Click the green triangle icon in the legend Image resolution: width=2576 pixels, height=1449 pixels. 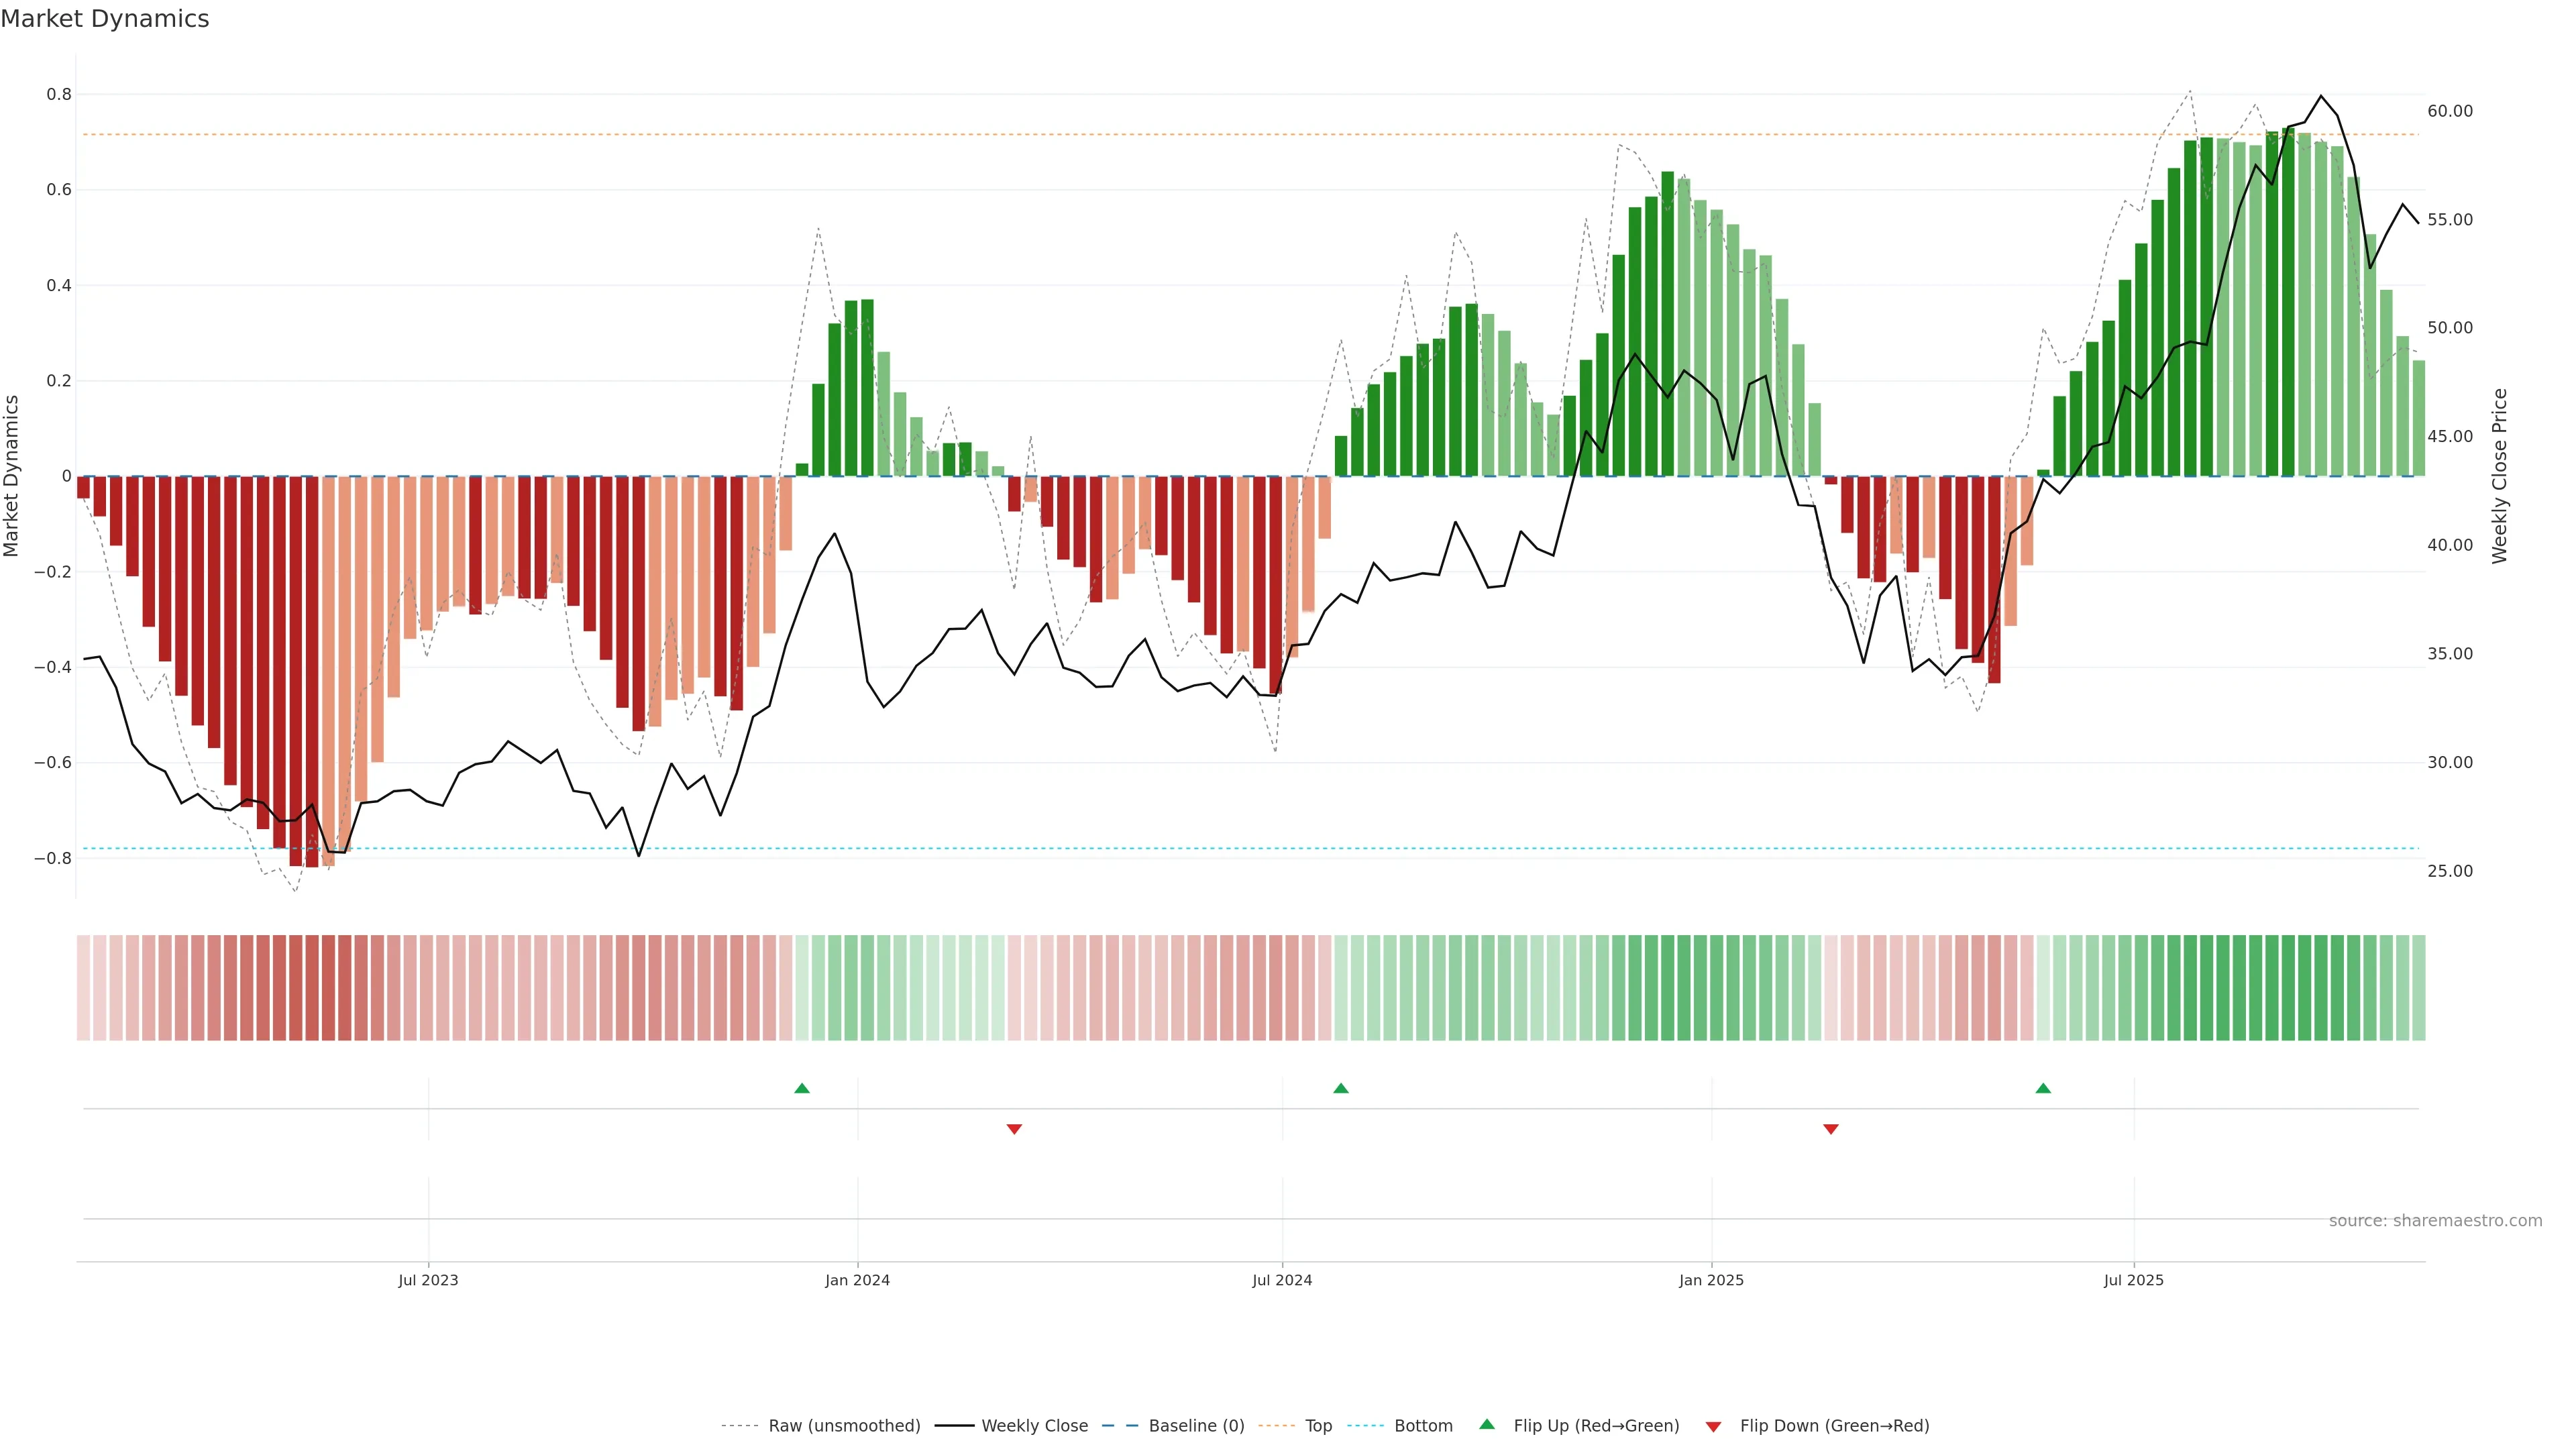coord(1487,1425)
